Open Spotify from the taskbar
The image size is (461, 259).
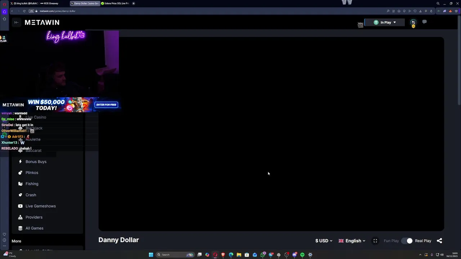(302, 255)
